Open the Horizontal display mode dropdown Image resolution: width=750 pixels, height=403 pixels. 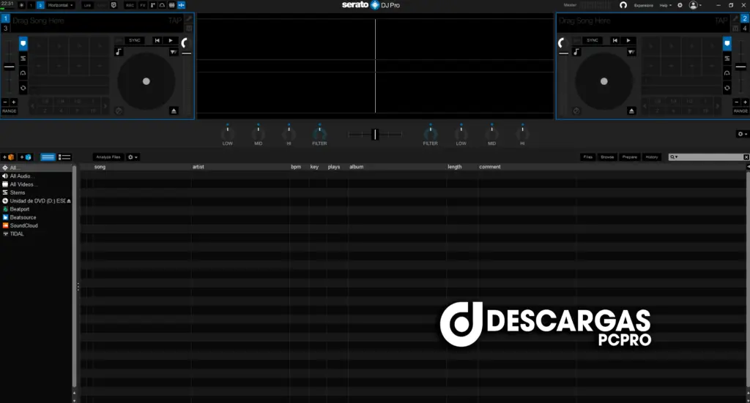pyautogui.click(x=61, y=5)
